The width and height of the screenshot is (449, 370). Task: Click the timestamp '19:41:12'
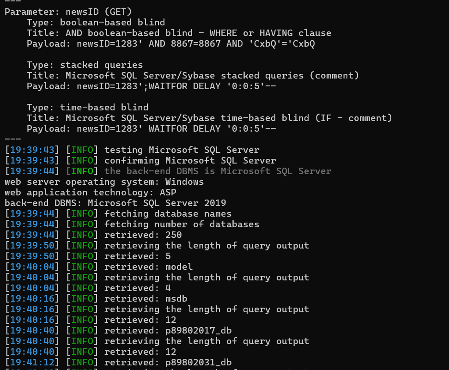[x=32, y=362]
